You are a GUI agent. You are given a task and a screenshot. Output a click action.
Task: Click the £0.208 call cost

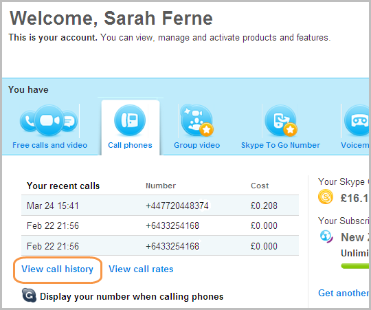(264, 206)
